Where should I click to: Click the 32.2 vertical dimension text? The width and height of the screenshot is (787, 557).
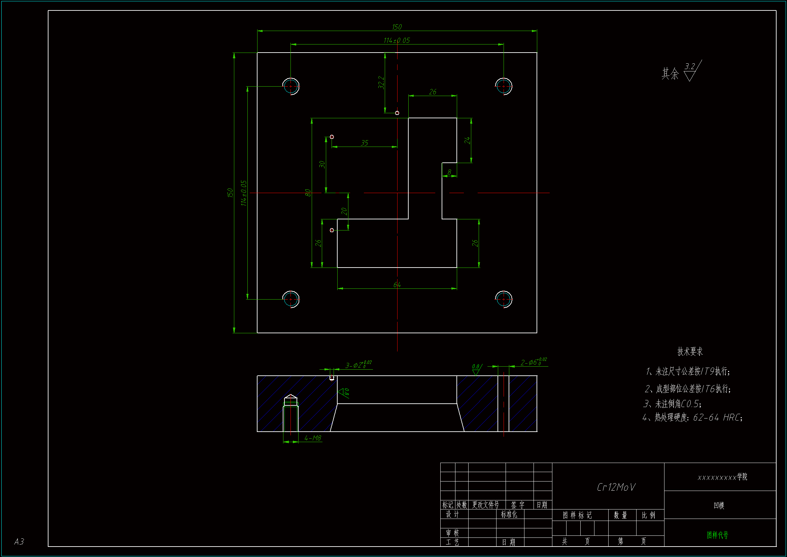pos(381,83)
